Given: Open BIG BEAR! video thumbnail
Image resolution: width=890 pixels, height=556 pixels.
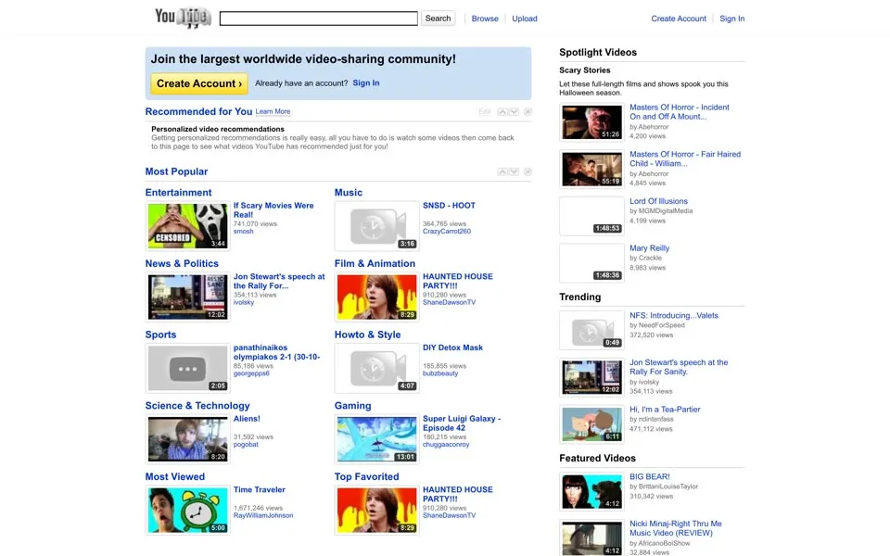Looking at the screenshot, I should [591, 492].
